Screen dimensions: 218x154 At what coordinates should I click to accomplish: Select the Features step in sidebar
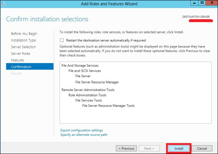tap(17, 60)
